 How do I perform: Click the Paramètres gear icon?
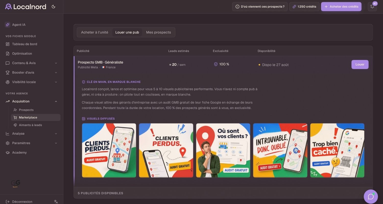click(x=8, y=143)
